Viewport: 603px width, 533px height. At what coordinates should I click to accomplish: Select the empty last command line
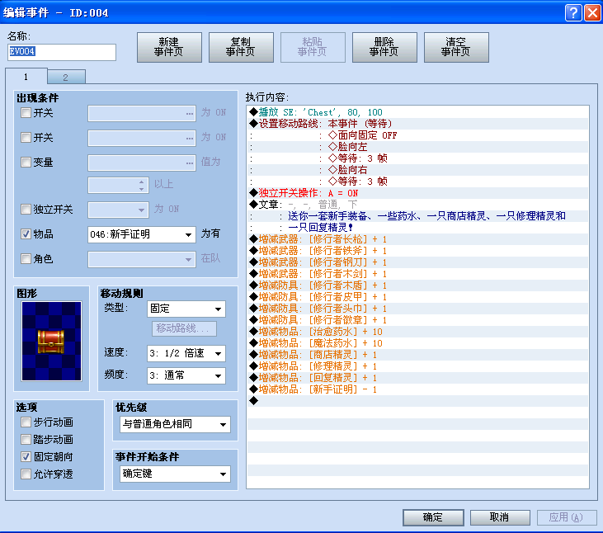[x=417, y=401]
